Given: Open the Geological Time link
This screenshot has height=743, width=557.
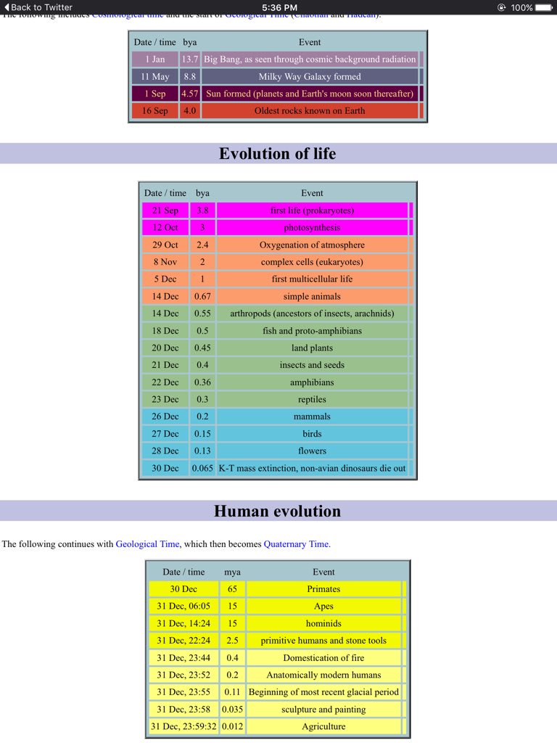Looking at the screenshot, I should pos(147,543).
